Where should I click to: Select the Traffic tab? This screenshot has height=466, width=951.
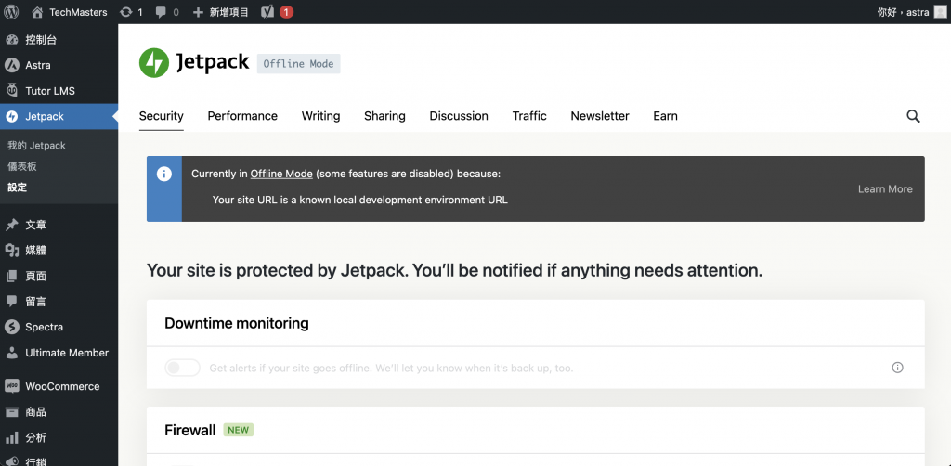[x=529, y=116]
